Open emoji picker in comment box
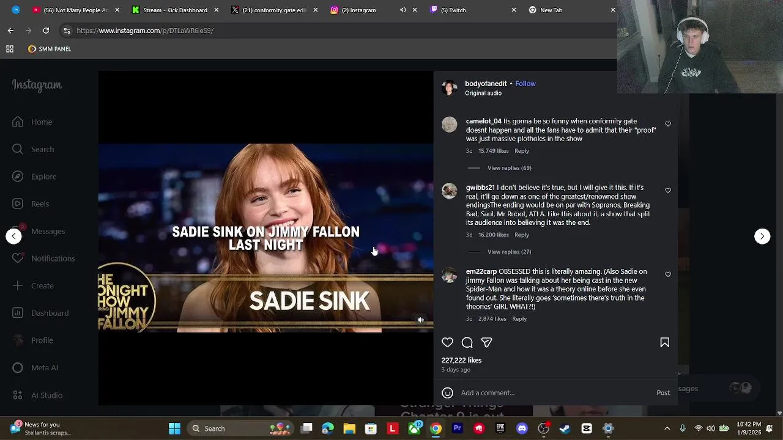The image size is (783, 440). pyautogui.click(x=448, y=393)
